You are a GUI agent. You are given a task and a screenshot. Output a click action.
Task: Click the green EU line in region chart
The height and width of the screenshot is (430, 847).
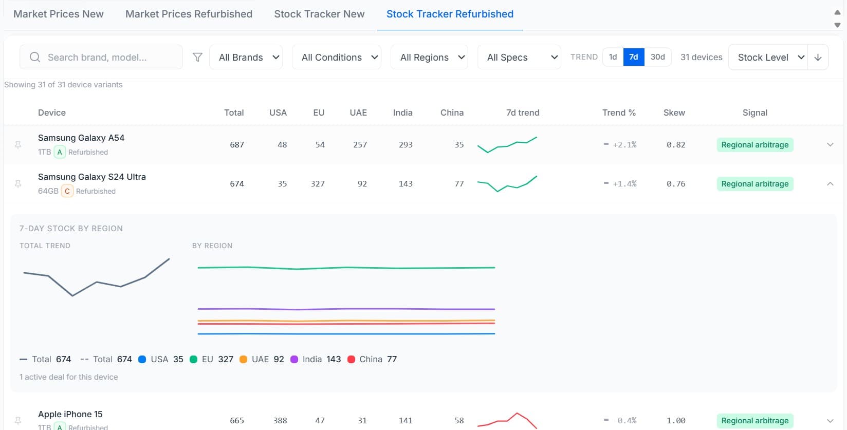click(346, 268)
